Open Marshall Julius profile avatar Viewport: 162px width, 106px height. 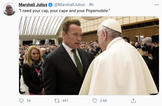point(9,9)
